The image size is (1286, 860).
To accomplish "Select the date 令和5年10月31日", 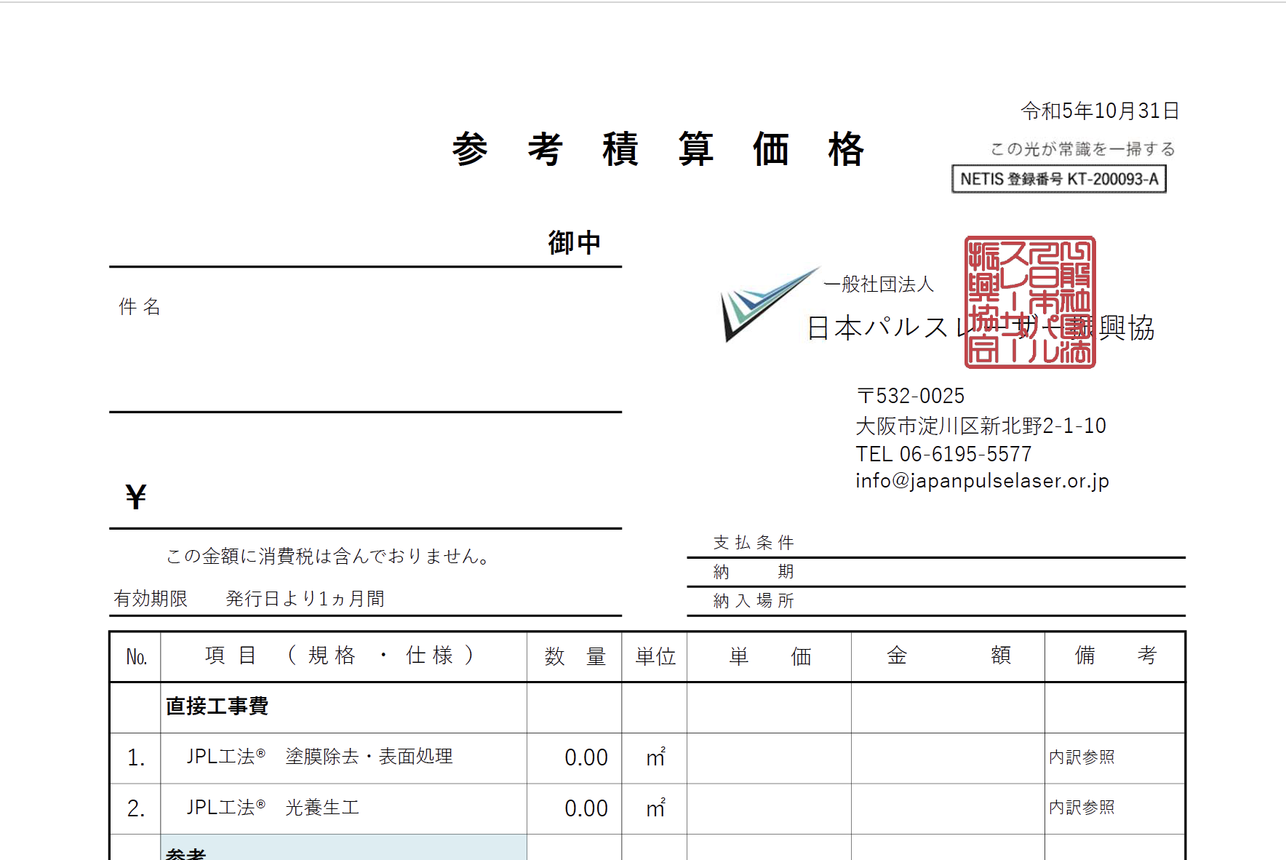I will click(1099, 111).
